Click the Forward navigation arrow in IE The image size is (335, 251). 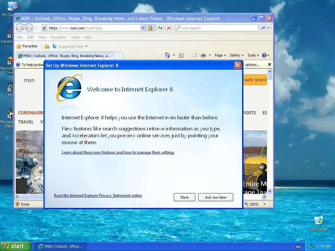point(29,28)
